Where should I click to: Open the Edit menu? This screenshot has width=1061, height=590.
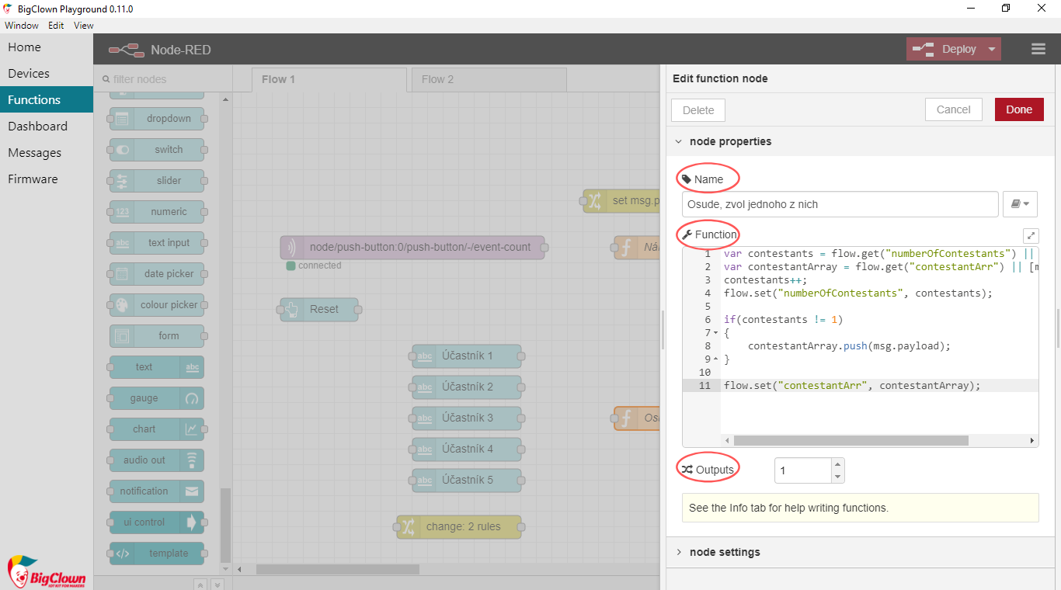[x=56, y=26]
